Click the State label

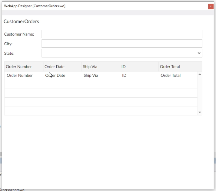[9, 54]
